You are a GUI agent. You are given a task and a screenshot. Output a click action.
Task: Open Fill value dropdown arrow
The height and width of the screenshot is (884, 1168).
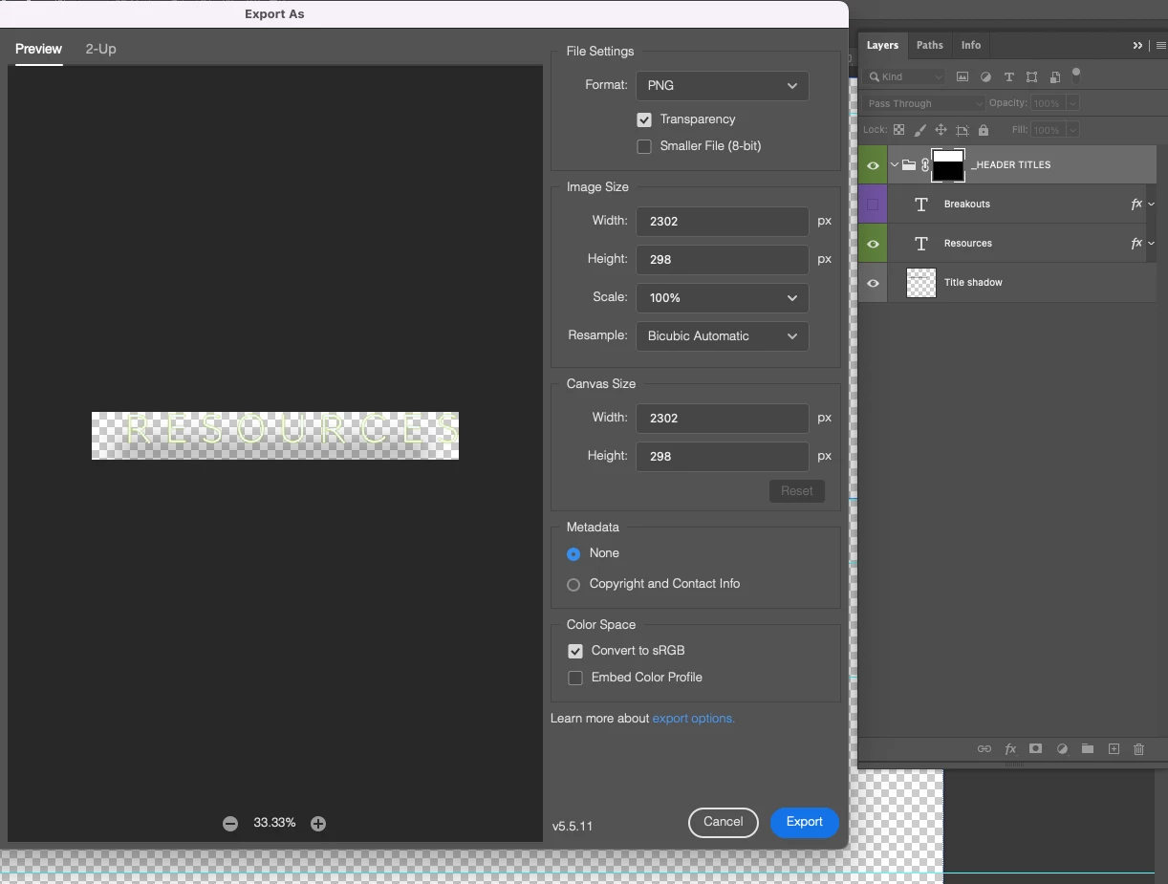tap(1072, 130)
